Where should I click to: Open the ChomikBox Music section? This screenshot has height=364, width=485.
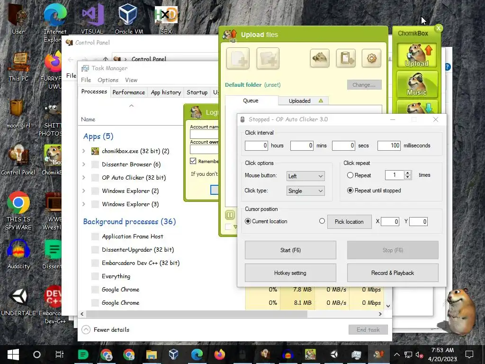tap(417, 84)
